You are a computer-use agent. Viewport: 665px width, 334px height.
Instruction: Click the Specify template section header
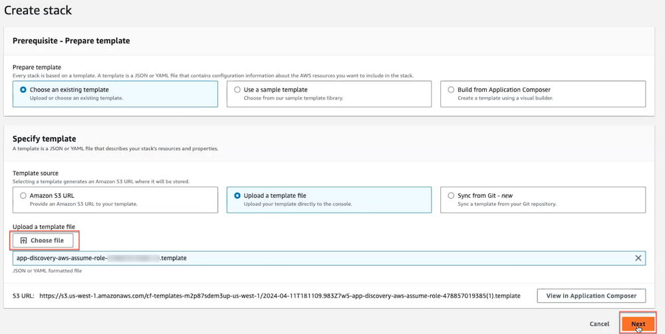click(x=45, y=139)
